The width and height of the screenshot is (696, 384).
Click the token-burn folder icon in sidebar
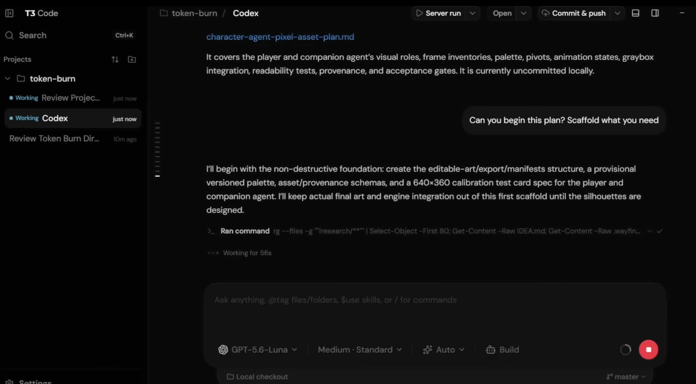(21, 78)
